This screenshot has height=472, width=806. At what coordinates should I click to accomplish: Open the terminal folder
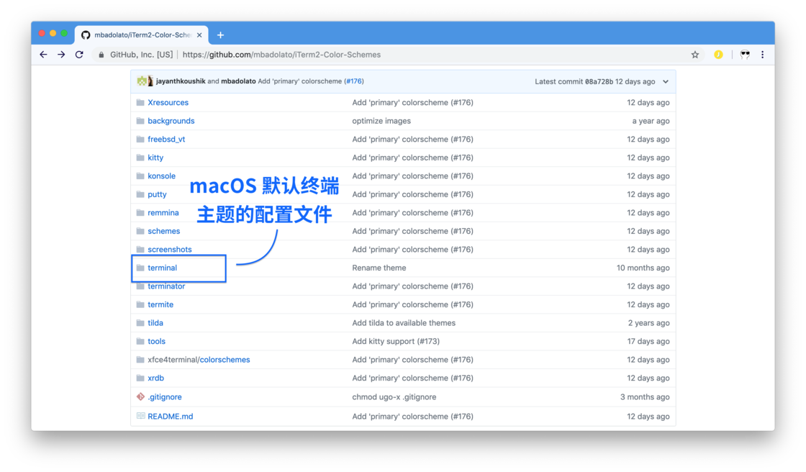[163, 267]
